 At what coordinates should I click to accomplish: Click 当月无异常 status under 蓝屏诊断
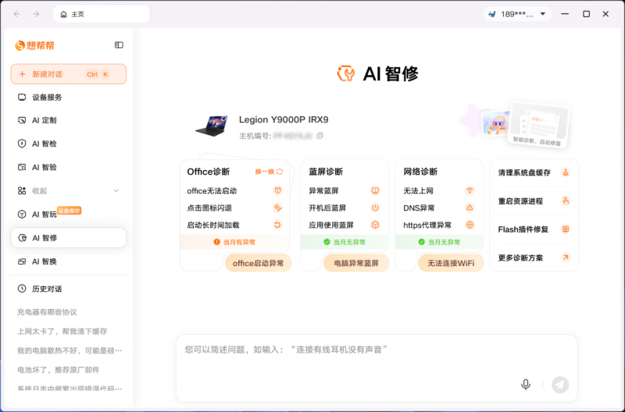(x=345, y=242)
